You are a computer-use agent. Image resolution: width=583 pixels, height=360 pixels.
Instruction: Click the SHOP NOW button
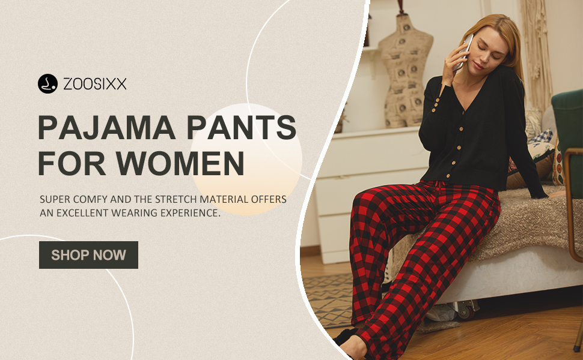pyautogui.click(x=88, y=255)
